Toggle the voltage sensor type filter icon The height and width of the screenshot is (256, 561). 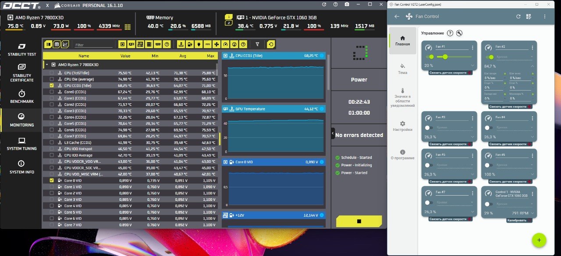(190, 44)
